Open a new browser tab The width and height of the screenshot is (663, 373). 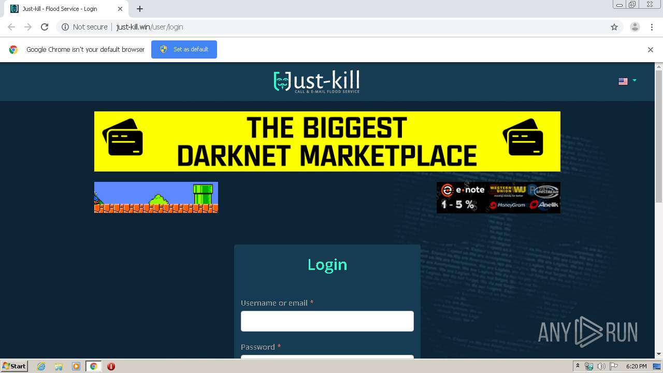pyautogui.click(x=140, y=9)
